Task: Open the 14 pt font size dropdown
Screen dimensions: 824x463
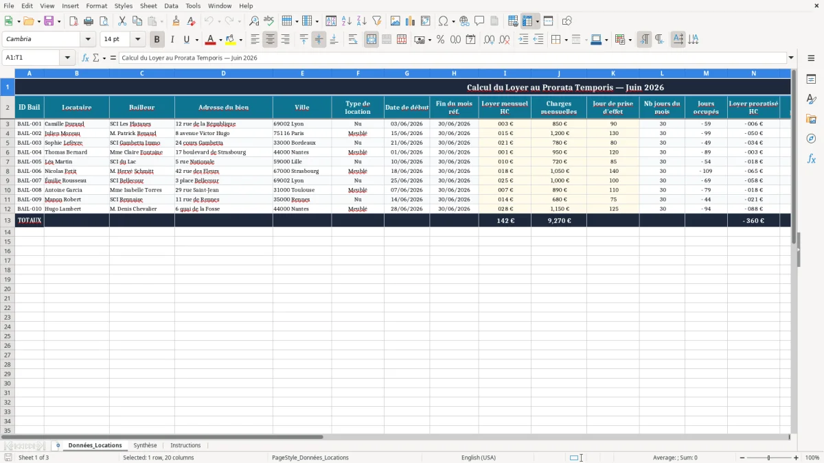Action: click(137, 39)
